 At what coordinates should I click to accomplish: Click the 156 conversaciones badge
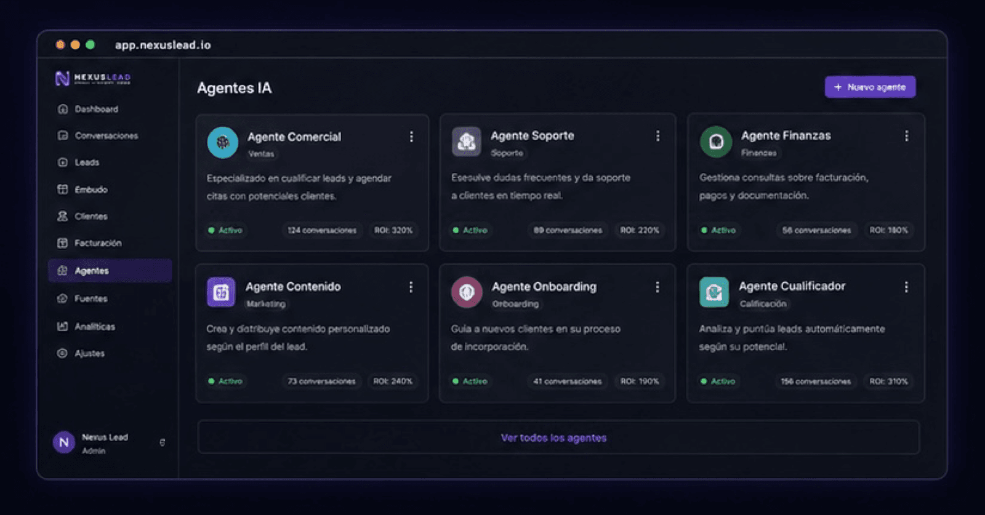816,381
